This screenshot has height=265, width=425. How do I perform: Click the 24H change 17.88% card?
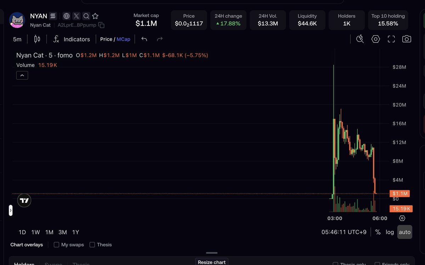tap(228, 20)
